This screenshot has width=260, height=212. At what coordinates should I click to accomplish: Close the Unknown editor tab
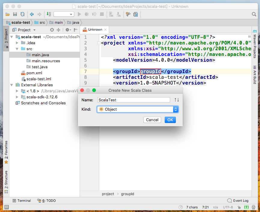105,29
